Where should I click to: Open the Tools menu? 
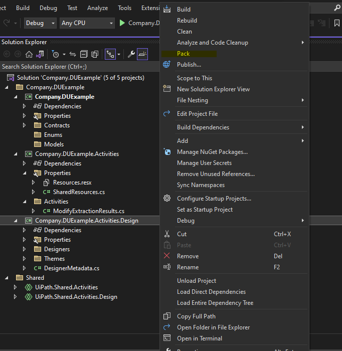124,8
